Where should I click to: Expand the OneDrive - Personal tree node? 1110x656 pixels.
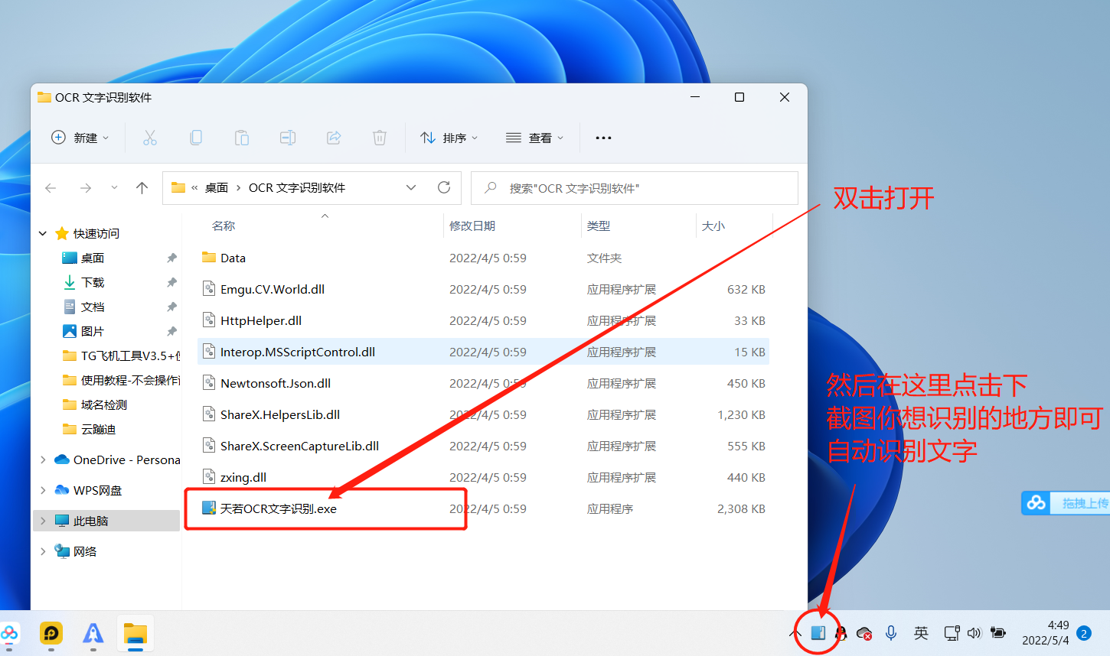(x=43, y=460)
